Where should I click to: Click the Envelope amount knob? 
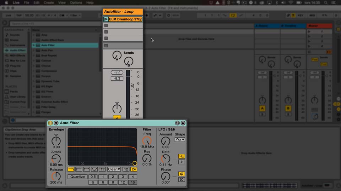point(56,141)
